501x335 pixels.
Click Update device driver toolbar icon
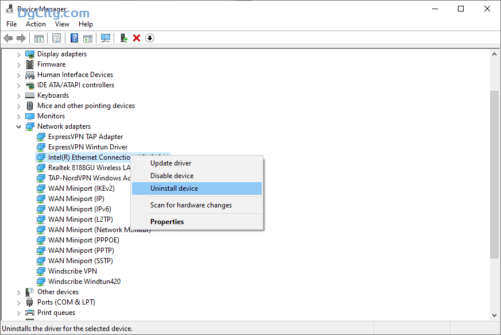tap(124, 38)
